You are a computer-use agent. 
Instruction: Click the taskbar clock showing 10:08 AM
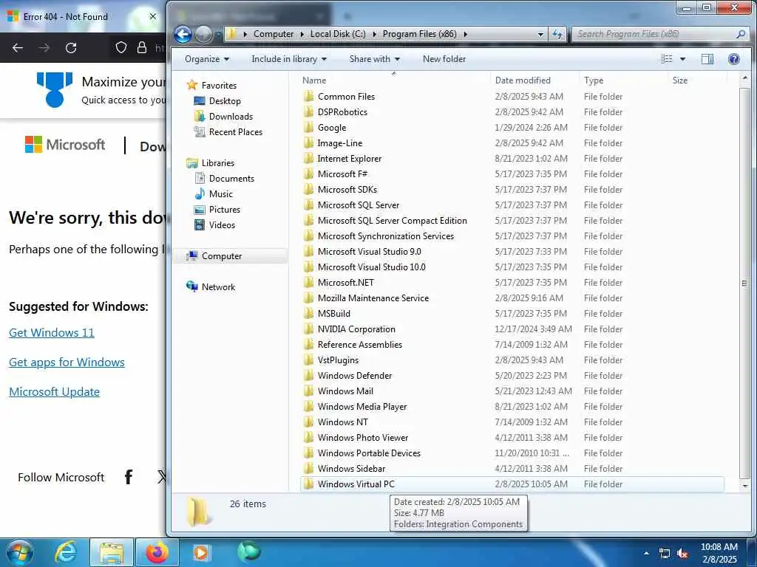pos(719,553)
